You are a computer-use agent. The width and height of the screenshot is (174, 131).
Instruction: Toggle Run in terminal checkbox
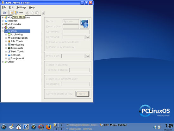(47, 65)
